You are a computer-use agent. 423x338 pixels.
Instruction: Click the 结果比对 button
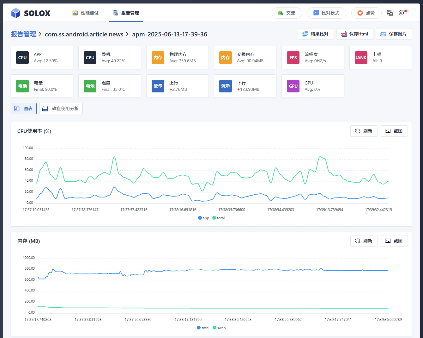(x=316, y=34)
